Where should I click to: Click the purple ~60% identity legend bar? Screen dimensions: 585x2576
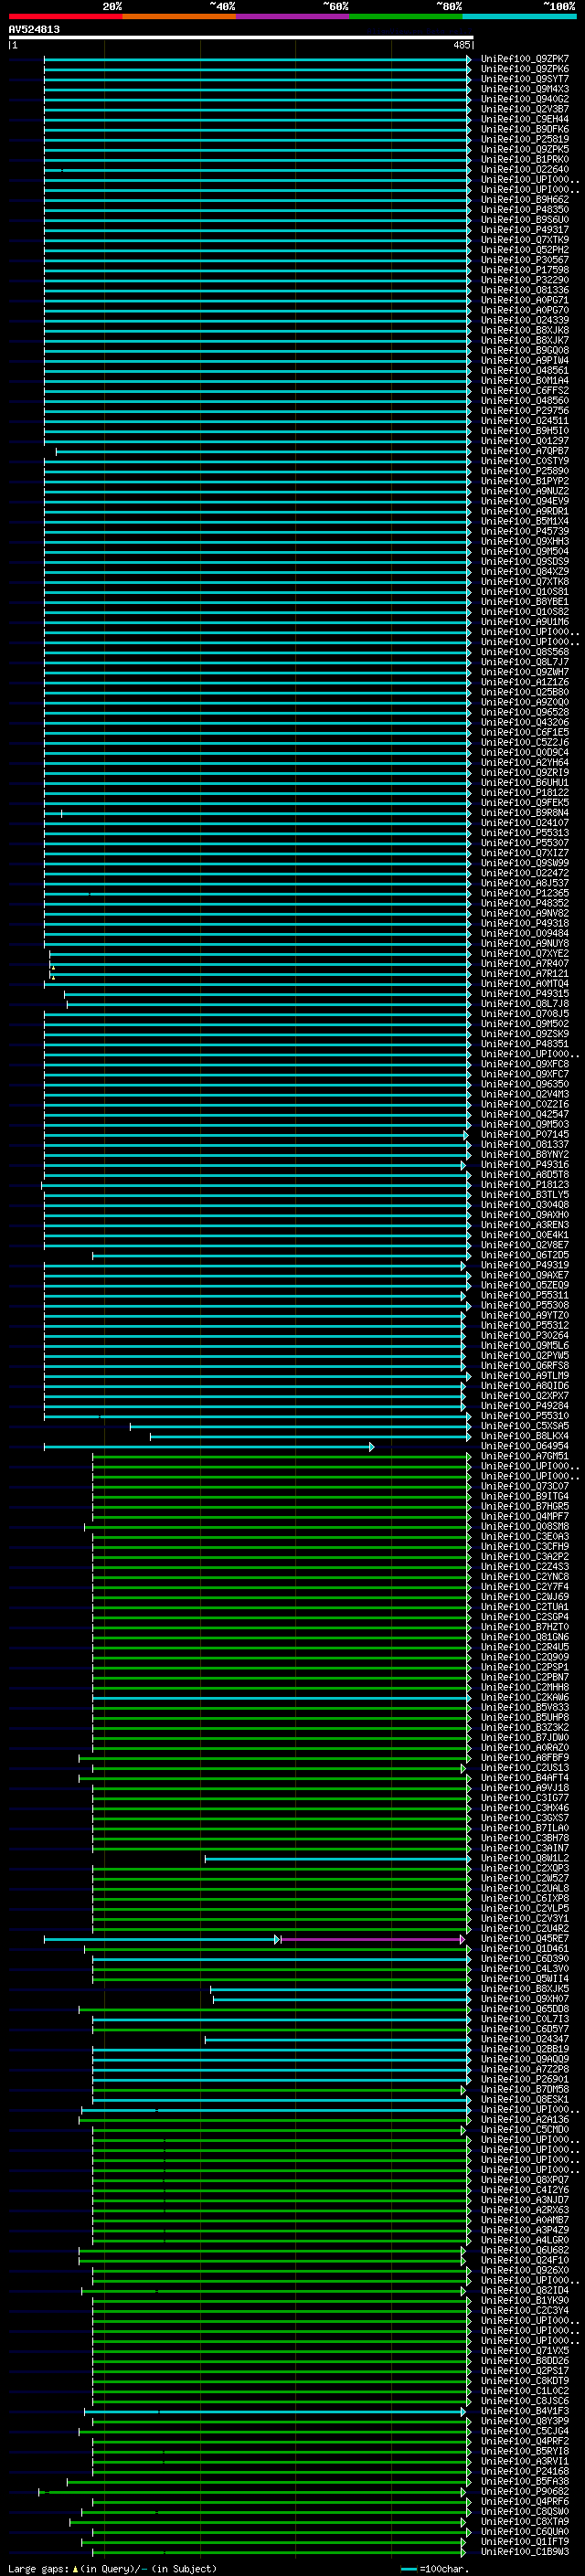click(293, 16)
